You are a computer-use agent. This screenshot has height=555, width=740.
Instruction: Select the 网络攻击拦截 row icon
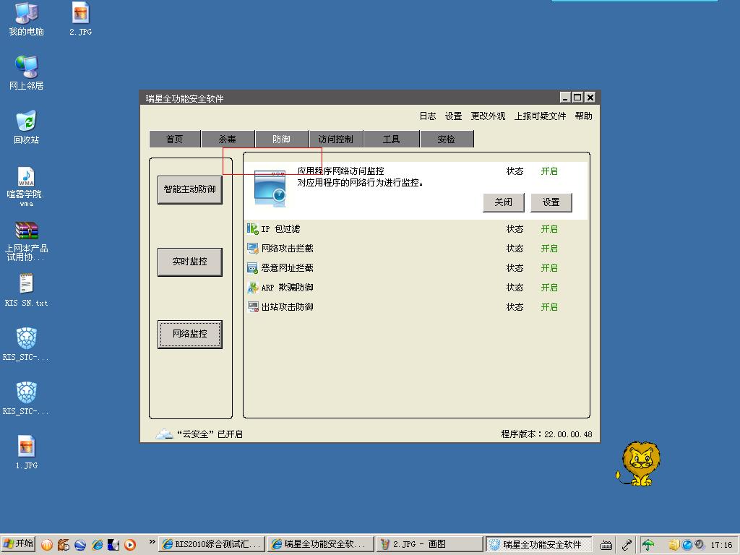coord(252,249)
